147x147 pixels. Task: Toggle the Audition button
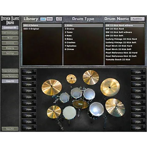[x=137, y=19]
